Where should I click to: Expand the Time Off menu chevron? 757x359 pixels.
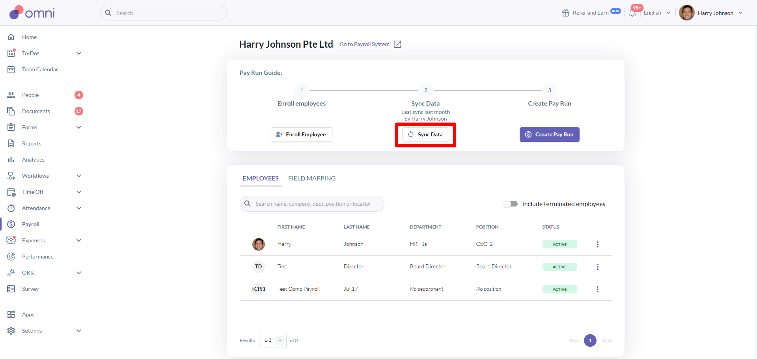79,192
